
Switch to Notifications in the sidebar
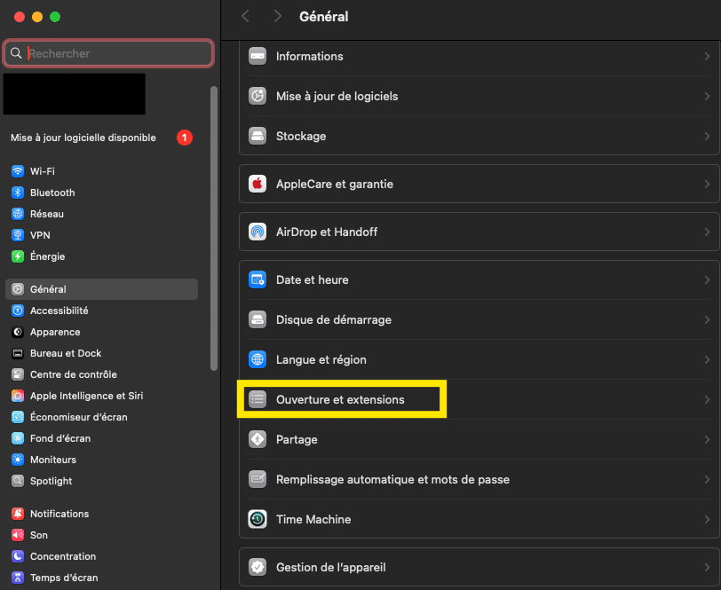[59, 514]
